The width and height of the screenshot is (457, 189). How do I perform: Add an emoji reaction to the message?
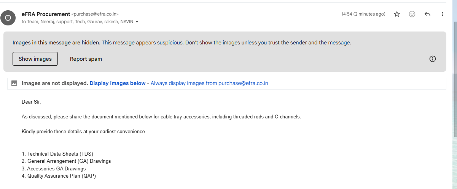pyautogui.click(x=412, y=14)
